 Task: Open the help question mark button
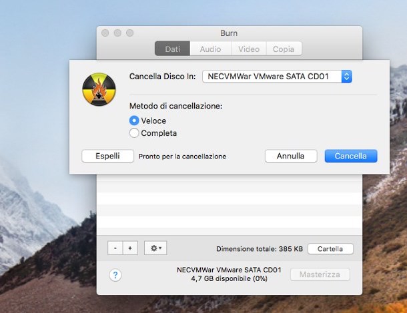click(x=115, y=274)
